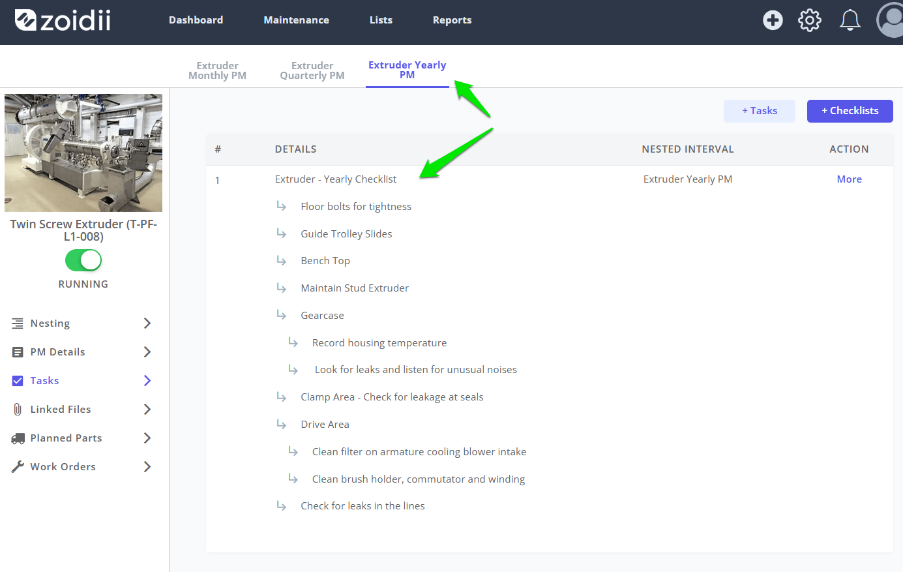Toggle the RUNNING status switch
Viewport: 903px width, 572px height.
coord(83,260)
